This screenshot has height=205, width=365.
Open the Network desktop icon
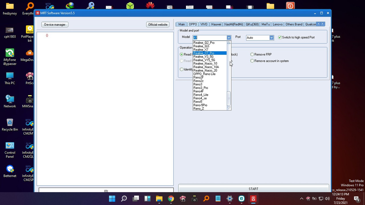[x=10, y=102]
